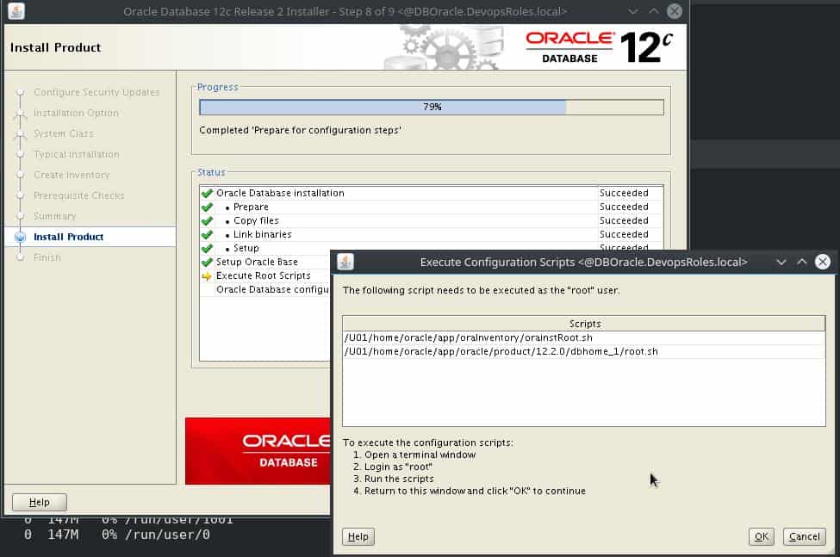Click the yellow arrow beside Execute Root Scripts
The width and height of the screenshot is (840, 557).
click(x=207, y=276)
